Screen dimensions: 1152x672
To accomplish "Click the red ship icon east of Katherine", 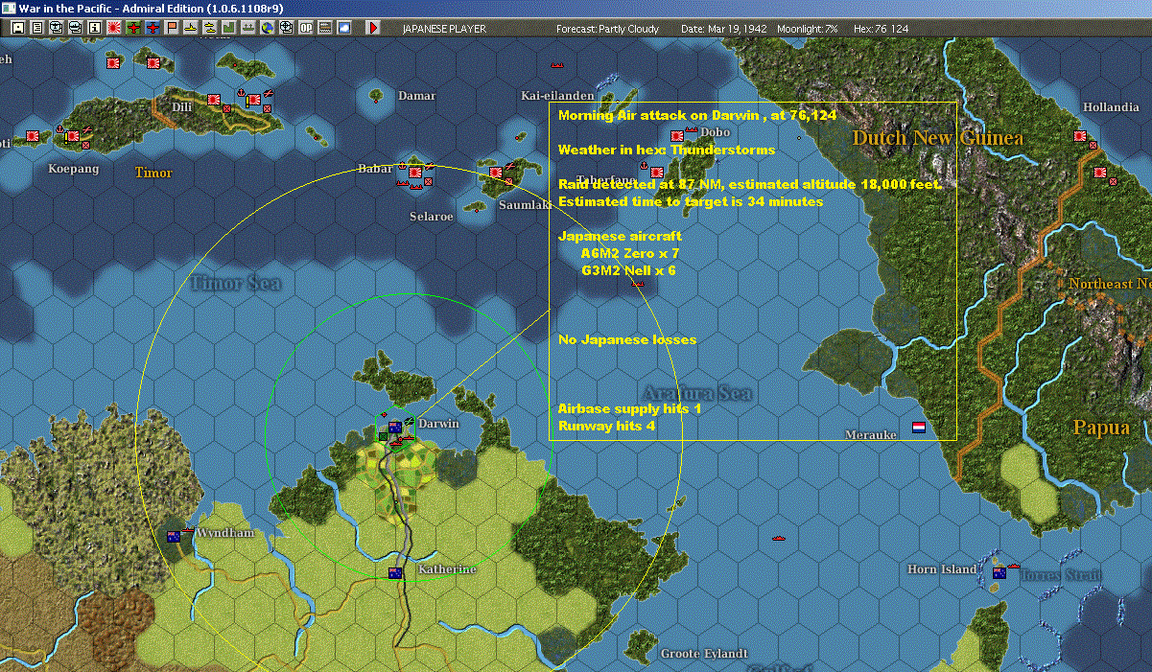I will click(x=778, y=539).
